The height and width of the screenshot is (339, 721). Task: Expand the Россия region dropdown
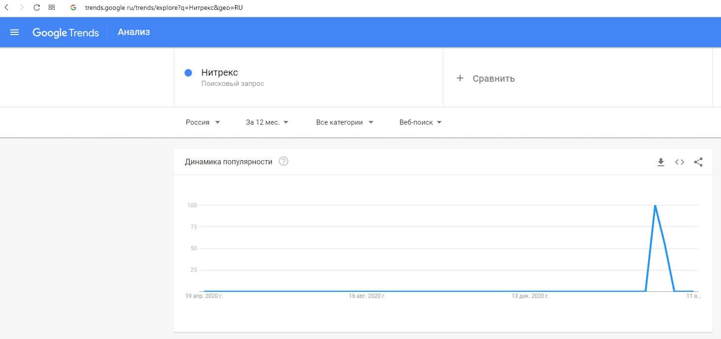click(x=203, y=122)
